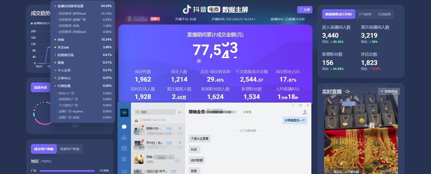This screenshot has width=431, height=174.
Task: Click the 广东 region percentage bar
Action: [67, 171]
